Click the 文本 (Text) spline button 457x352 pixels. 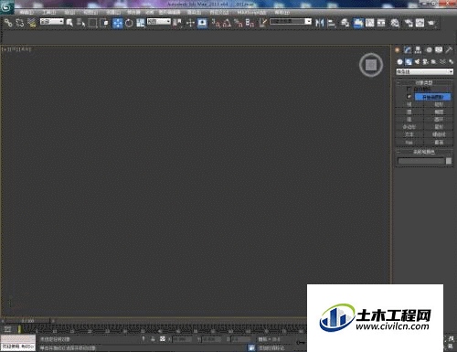[x=409, y=134]
